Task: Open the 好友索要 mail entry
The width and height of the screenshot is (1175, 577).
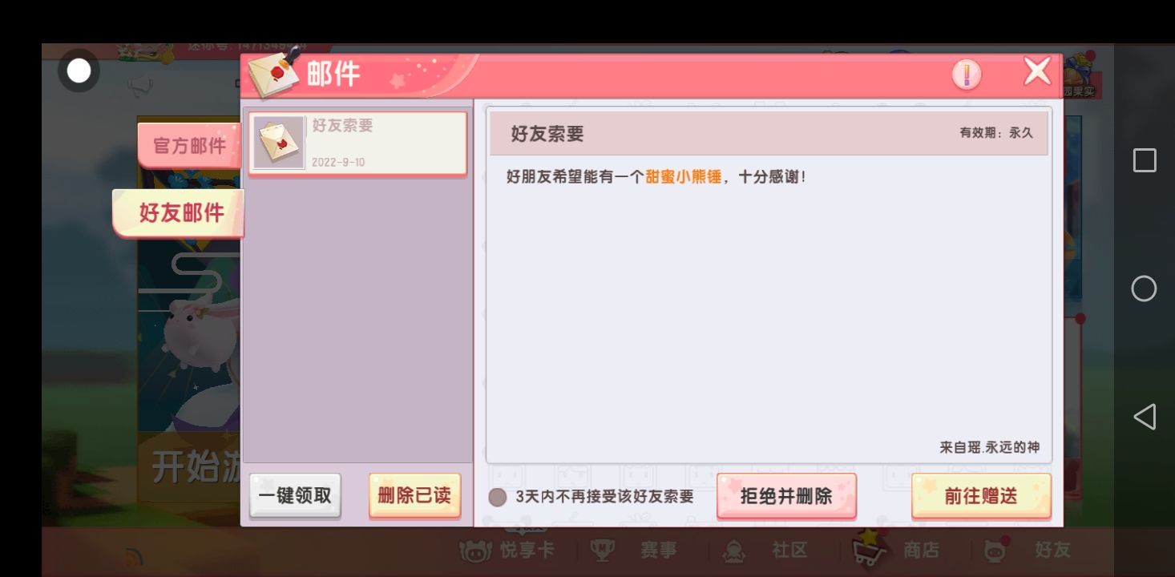Action: coord(357,143)
